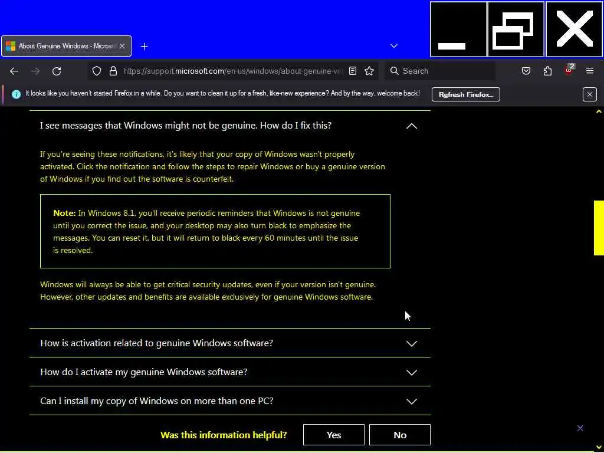The image size is (604, 453).
Task: Click the Refresh Firefox button
Action: point(466,94)
